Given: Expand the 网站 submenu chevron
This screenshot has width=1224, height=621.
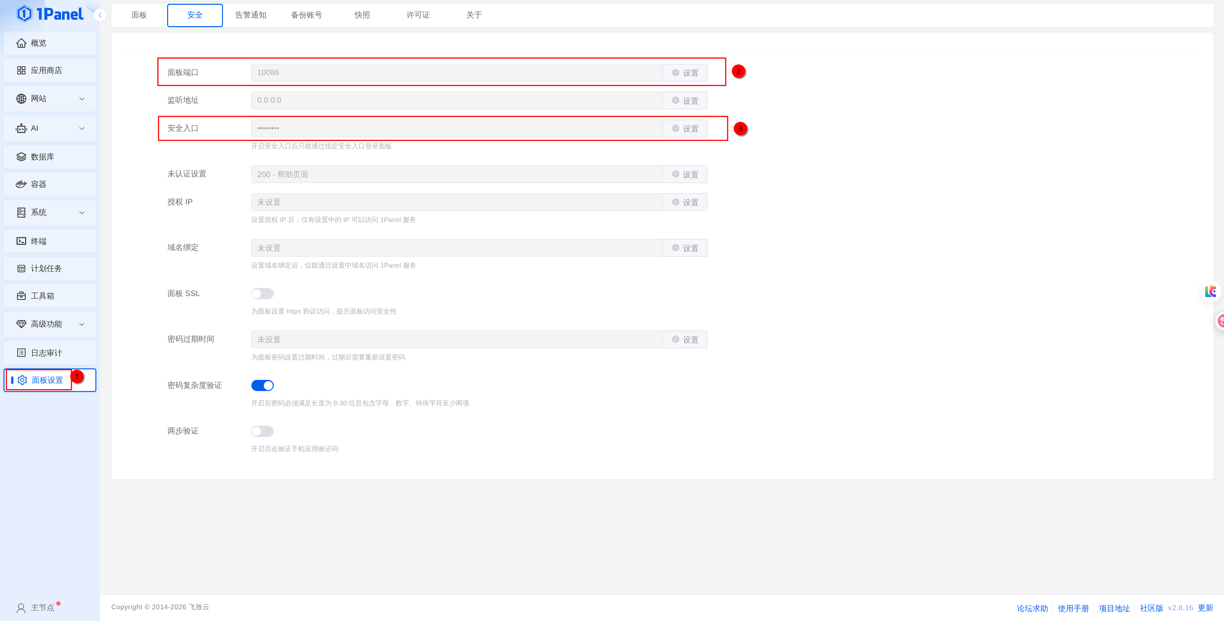Looking at the screenshot, I should click(x=82, y=99).
